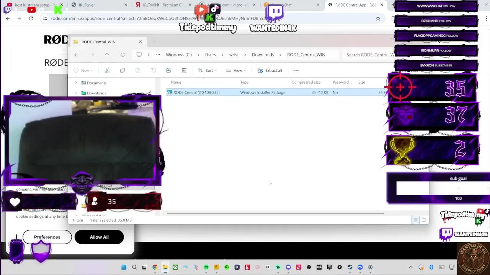Click the Delete trash icon in Explorer
The height and width of the screenshot is (275, 490).
tap(184, 70)
